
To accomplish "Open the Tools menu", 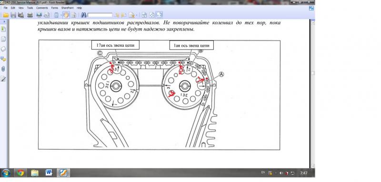I will point(30,8).
